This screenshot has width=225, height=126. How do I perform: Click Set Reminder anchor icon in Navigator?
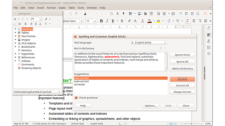point(25,24)
